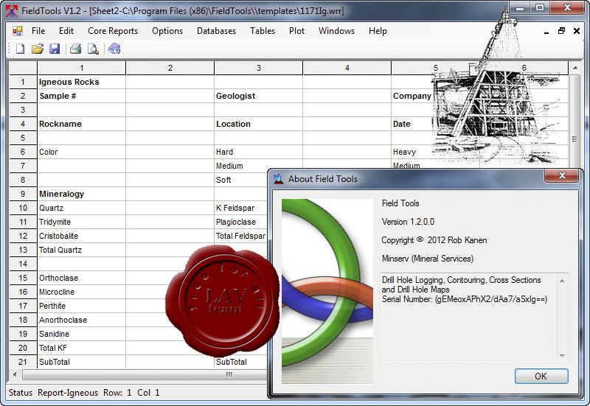
Task: Click the 'Sanidine' cell
Action: coord(82,334)
